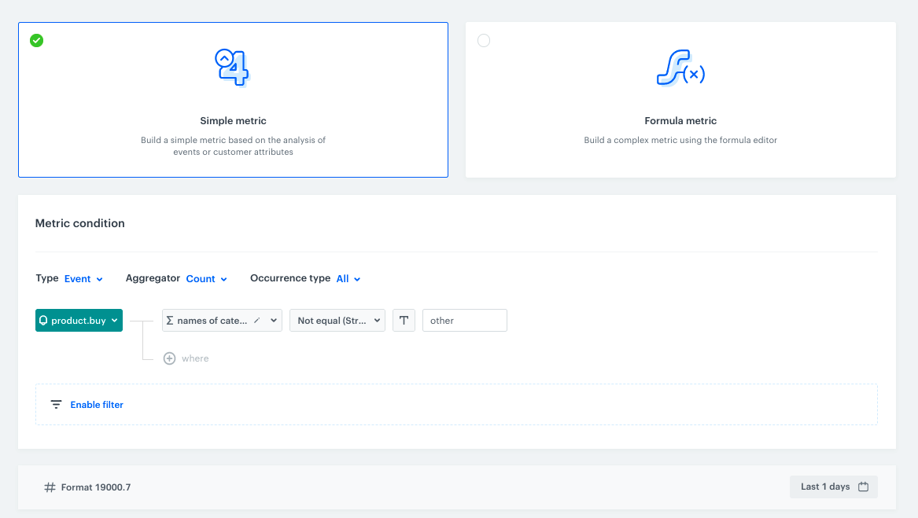This screenshot has width=918, height=518.
Task: Click the T string type icon
Action: click(404, 320)
